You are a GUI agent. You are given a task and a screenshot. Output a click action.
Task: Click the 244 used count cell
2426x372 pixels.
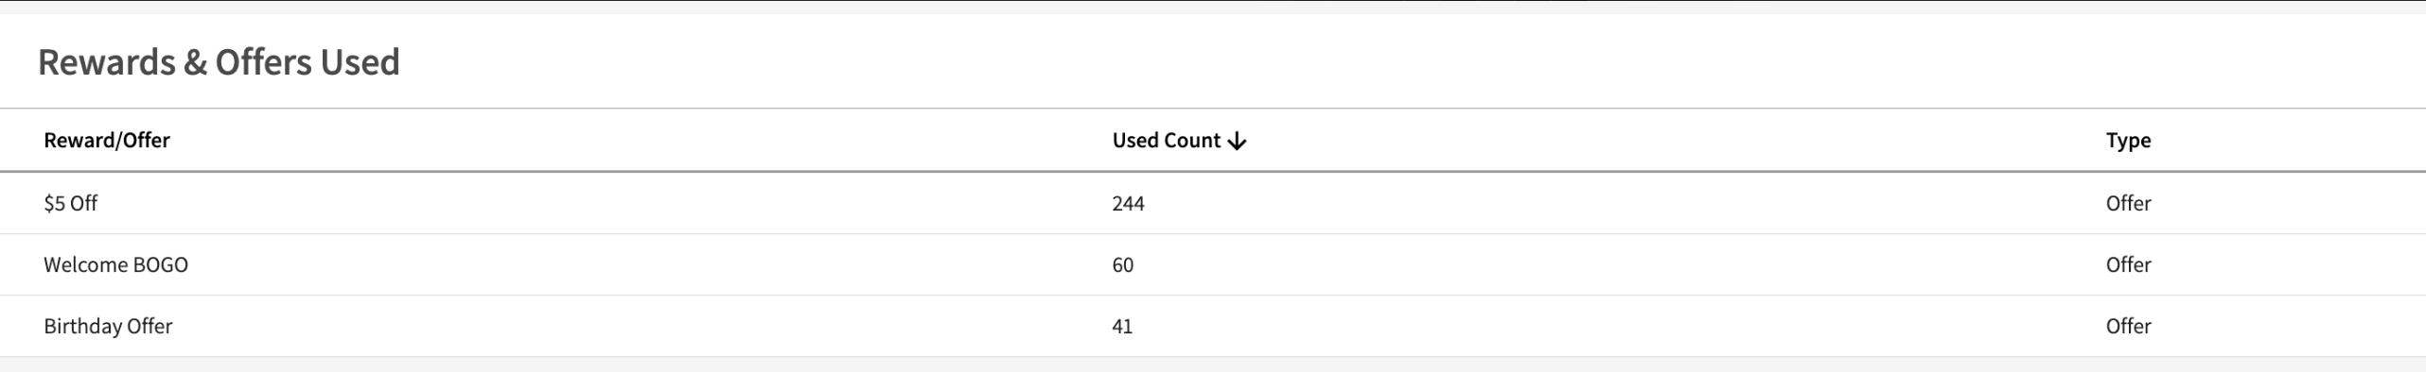tap(1128, 203)
